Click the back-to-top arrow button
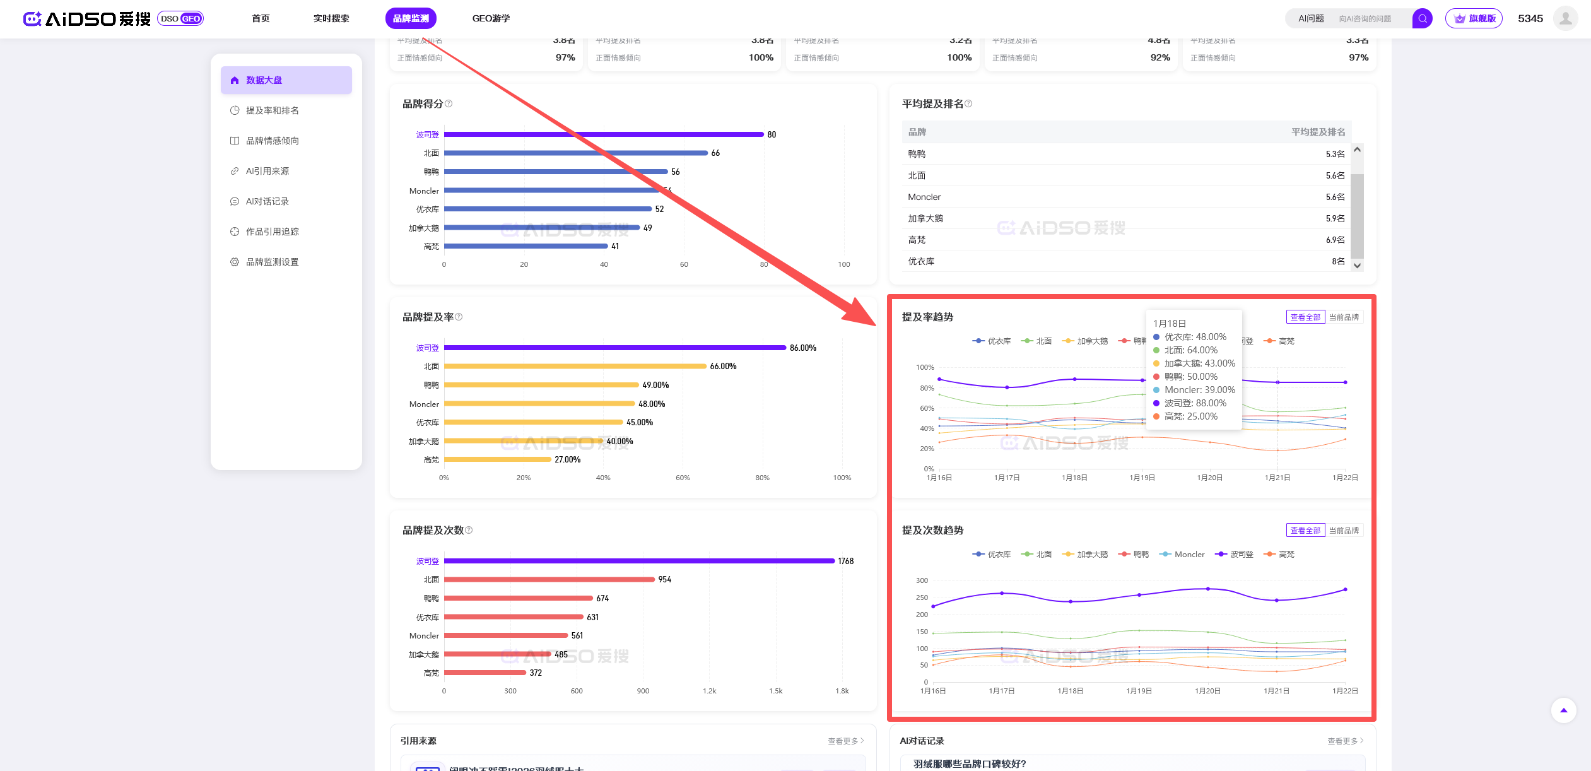 (1563, 710)
